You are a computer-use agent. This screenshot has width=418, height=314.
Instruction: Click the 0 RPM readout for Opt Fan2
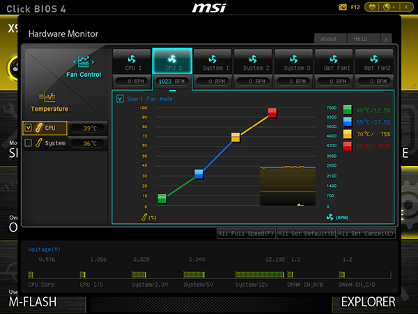coord(374,82)
